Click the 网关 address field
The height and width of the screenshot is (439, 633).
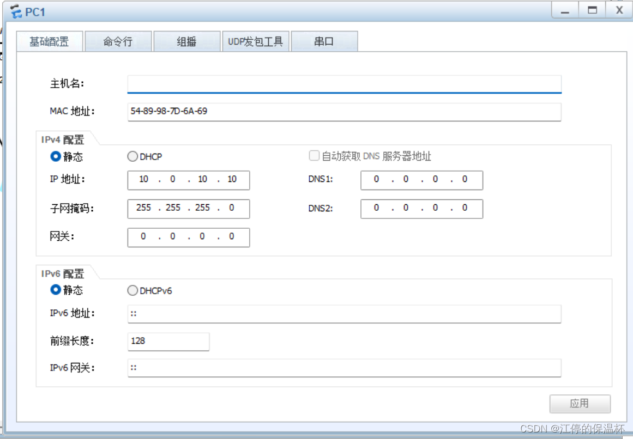(189, 237)
